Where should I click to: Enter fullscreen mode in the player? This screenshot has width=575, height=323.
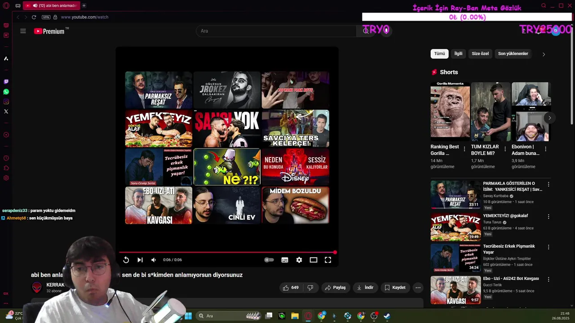(x=328, y=260)
